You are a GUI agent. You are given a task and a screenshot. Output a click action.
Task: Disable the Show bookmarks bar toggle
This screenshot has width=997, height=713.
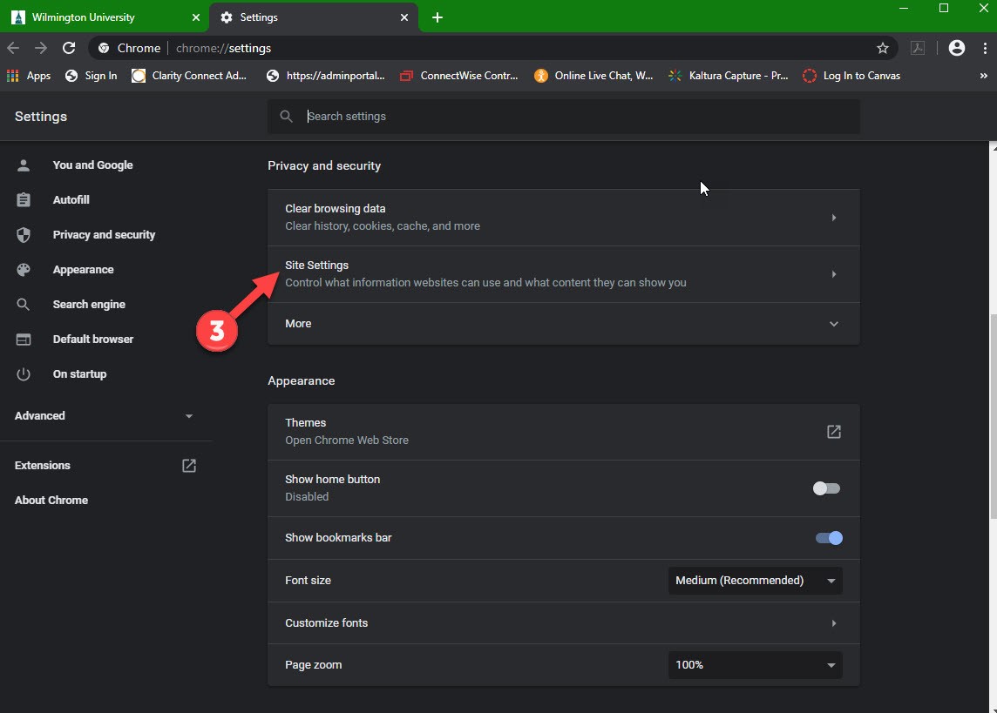click(829, 538)
